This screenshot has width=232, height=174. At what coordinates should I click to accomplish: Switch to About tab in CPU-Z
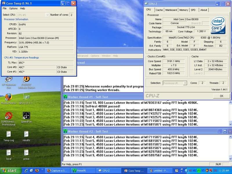(x=204, y=10)
